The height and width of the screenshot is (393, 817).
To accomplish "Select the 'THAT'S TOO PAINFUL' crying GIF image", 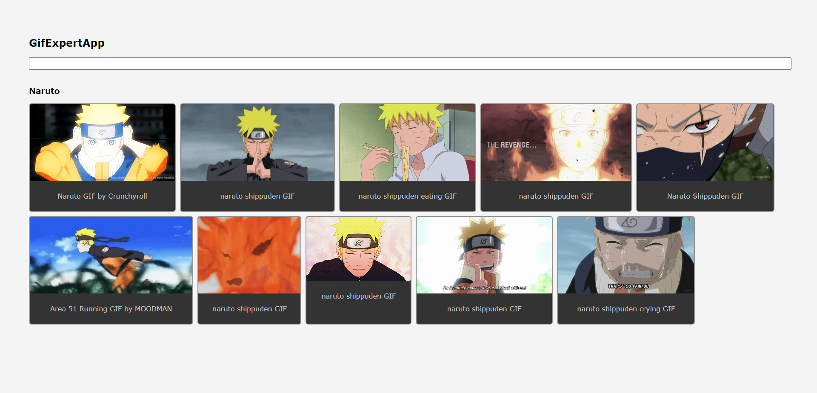I will point(626,255).
